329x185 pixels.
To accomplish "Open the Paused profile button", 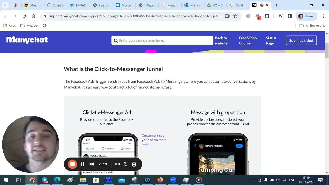I will (307, 16).
